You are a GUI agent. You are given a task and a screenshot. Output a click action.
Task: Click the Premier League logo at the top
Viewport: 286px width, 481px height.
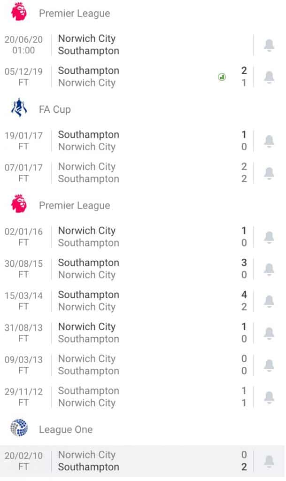pos(18,14)
